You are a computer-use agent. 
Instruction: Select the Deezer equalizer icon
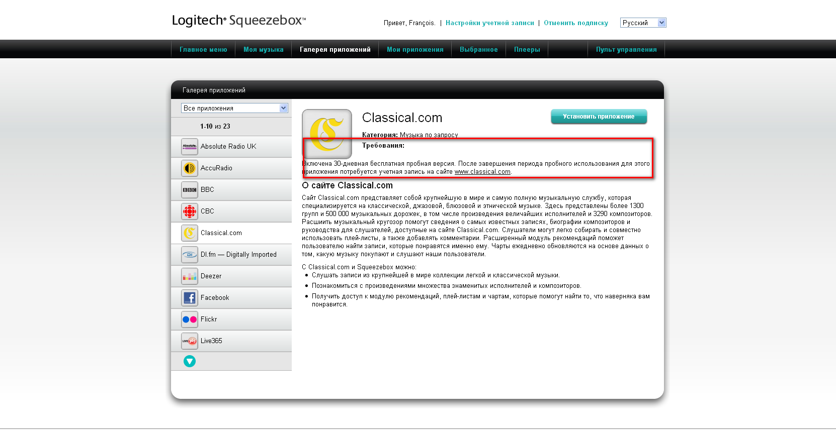[190, 276]
